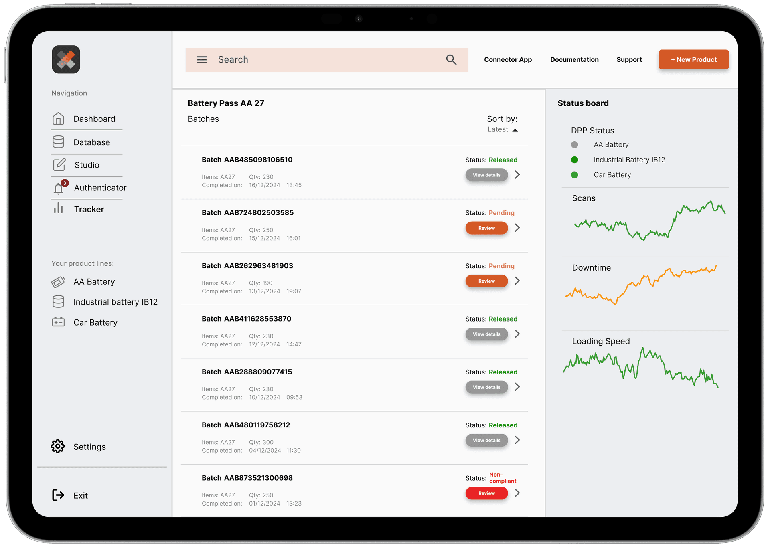Click the Settings gear icon

coord(58,446)
